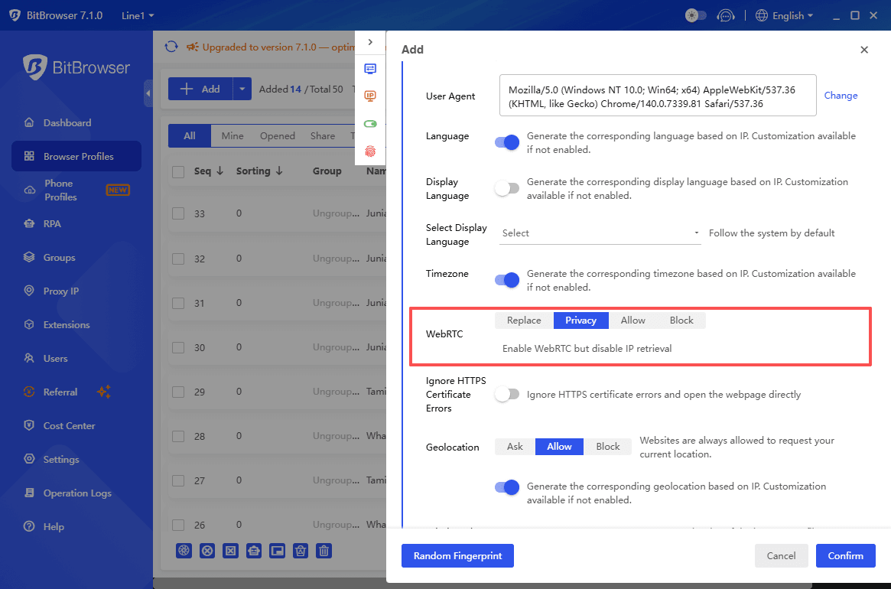Set WebRTC mode to Block
Screen dimensions: 891x589
(x=681, y=320)
